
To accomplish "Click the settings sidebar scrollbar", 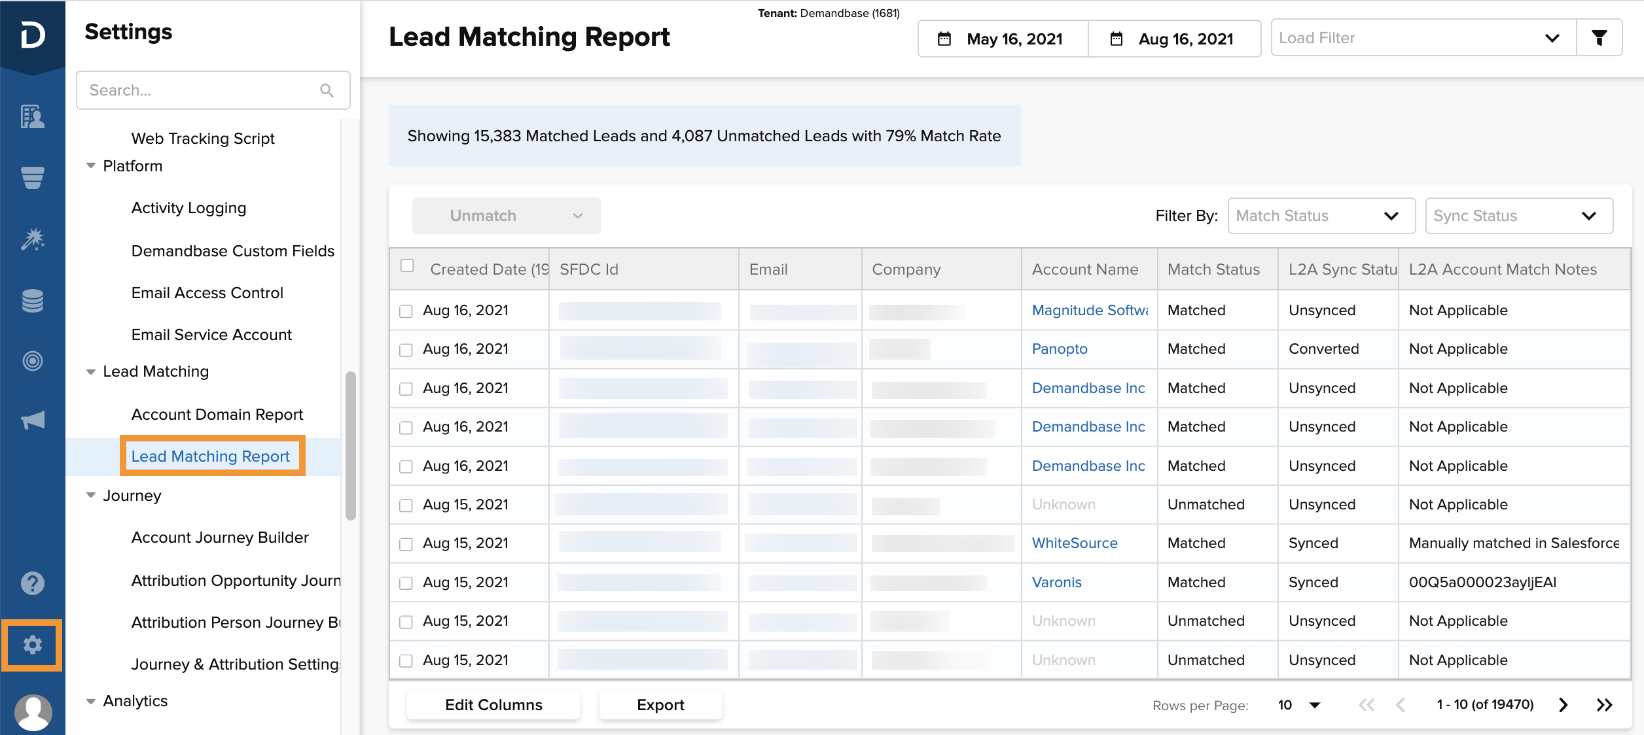I will tap(351, 446).
